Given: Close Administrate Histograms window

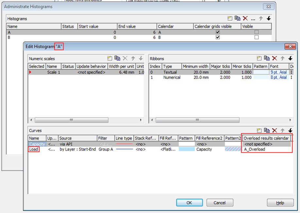Looking at the screenshot, I should click(269, 7).
